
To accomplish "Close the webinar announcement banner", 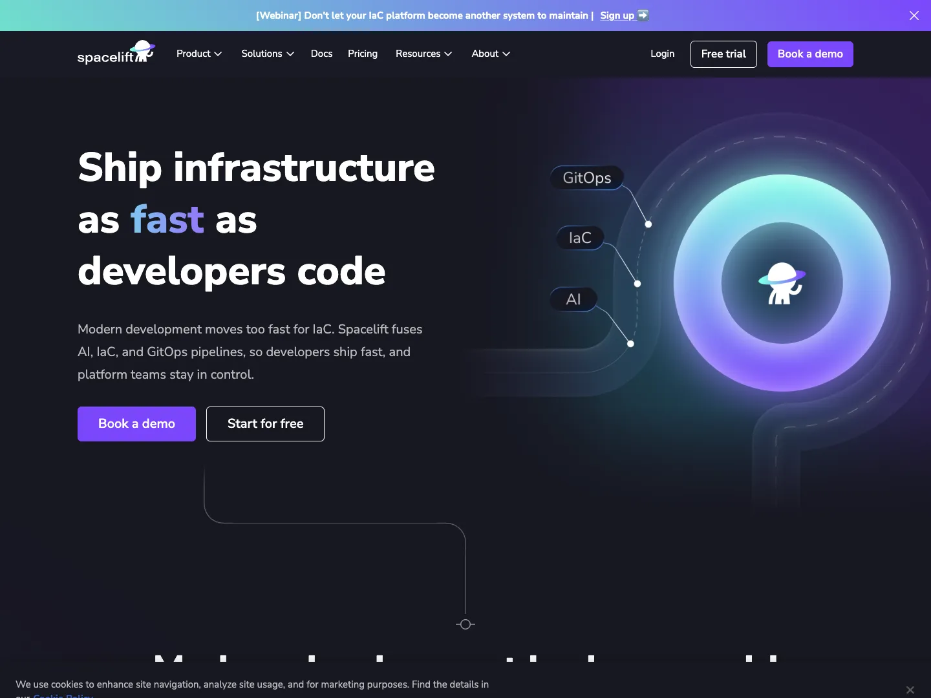I will [914, 16].
